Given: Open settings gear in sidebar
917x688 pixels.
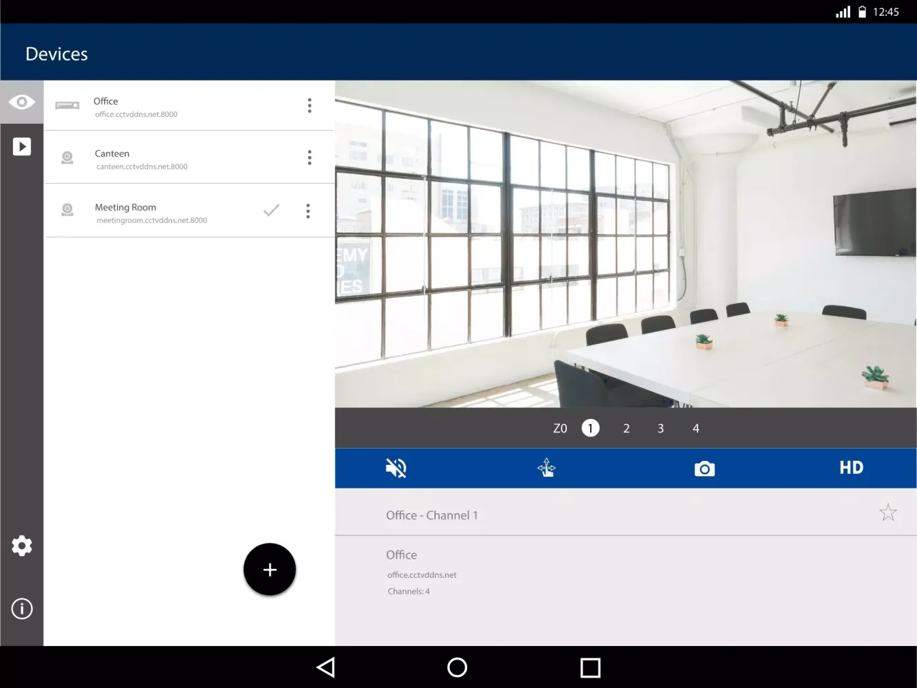Looking at the screenshot, I should [x=22, y=546].
